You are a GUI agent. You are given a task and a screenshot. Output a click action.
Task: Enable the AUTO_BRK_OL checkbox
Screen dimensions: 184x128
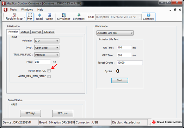(49, 71)
